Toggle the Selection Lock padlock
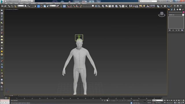 pos(105,101)
